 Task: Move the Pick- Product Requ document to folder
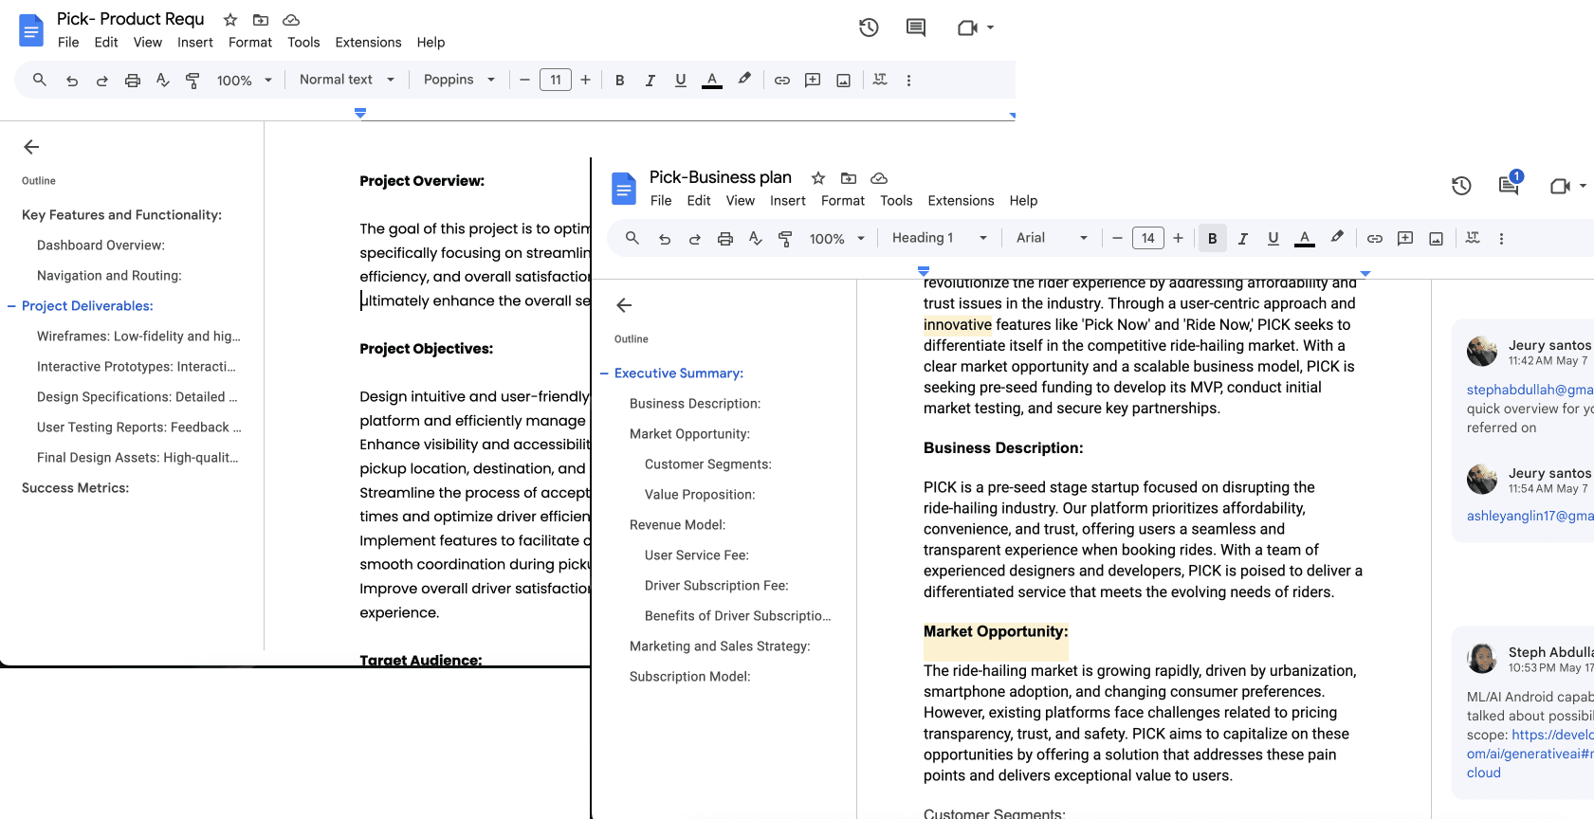tap(261, 20)
